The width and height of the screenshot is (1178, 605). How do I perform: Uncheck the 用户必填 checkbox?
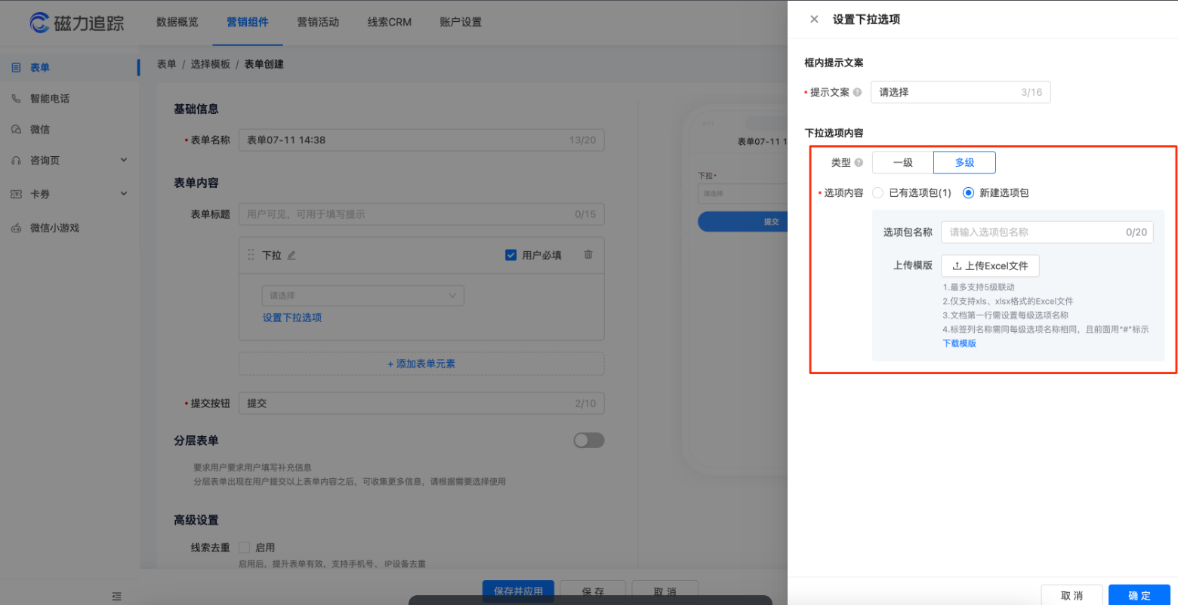(511, 254)
